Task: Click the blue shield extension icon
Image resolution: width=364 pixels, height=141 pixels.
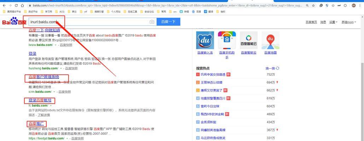Action: pyautogui.click(x=327, y=5)
